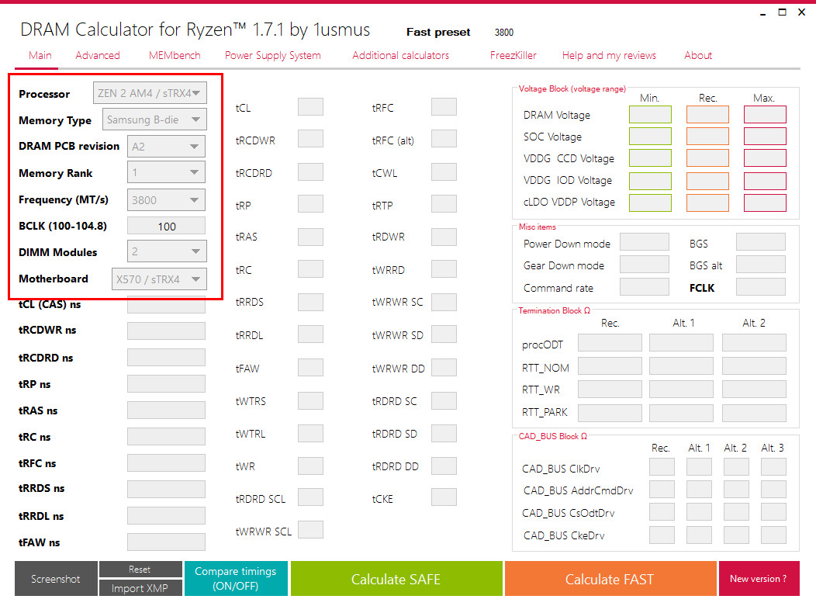Image resolution: width=816 pixels, height=613 pixels.
Task: Click DRAM Voltage Min. green box
Action: pos(650,115)
